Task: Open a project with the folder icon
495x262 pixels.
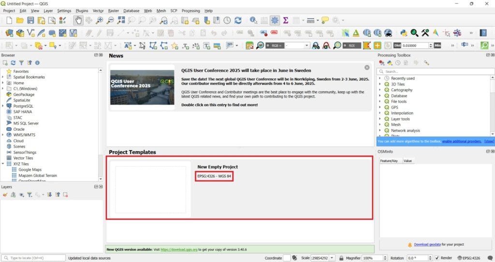Action: [20, 20]
